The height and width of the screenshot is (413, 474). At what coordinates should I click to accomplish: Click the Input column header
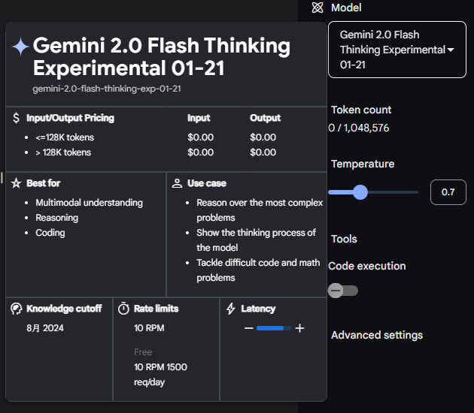[199, 118]
